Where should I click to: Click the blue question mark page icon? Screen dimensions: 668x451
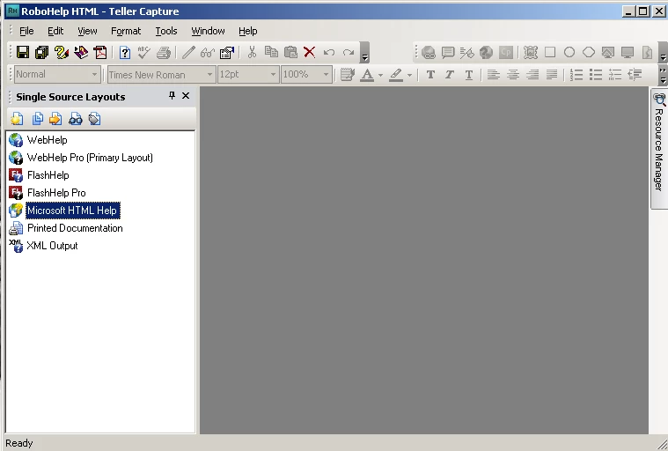125,53
